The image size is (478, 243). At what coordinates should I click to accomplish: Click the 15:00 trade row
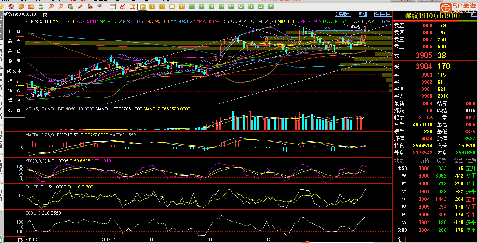pyautogui.click(x=435, y=230)
